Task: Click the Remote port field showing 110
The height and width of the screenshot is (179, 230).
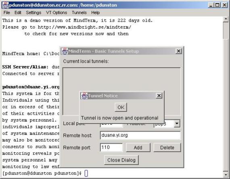Action: coord(111,147)
